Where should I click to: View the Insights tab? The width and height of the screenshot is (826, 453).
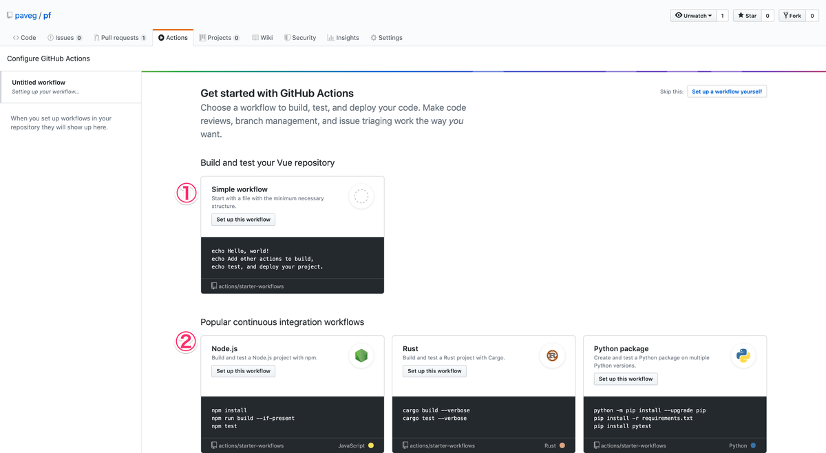click(x=343, y=38)
